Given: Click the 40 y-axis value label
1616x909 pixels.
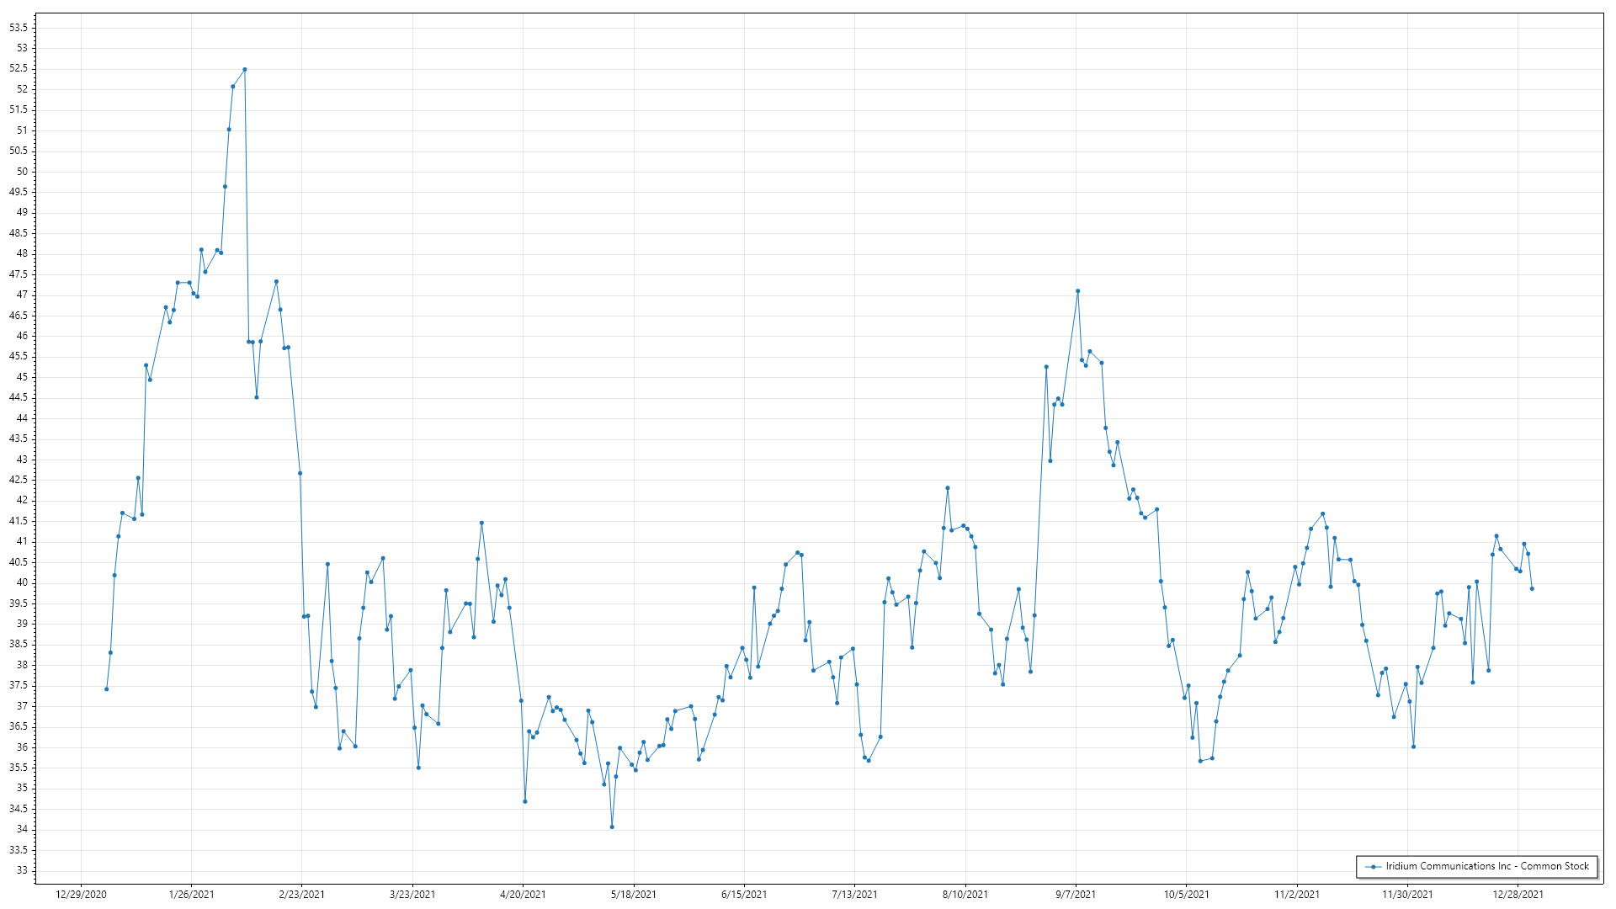Looking at the screenshot, I should [22, 582].
